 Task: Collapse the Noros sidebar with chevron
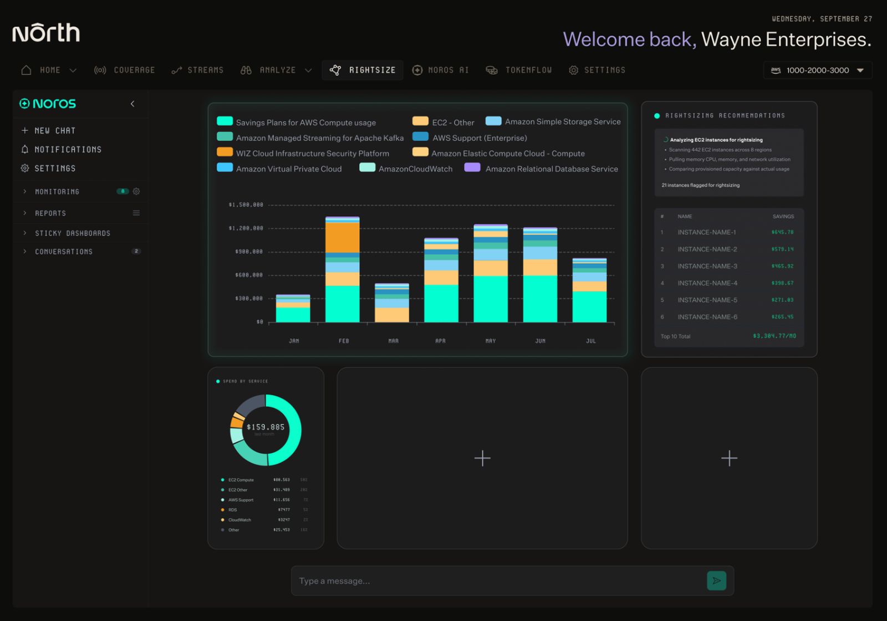[132, 104]
